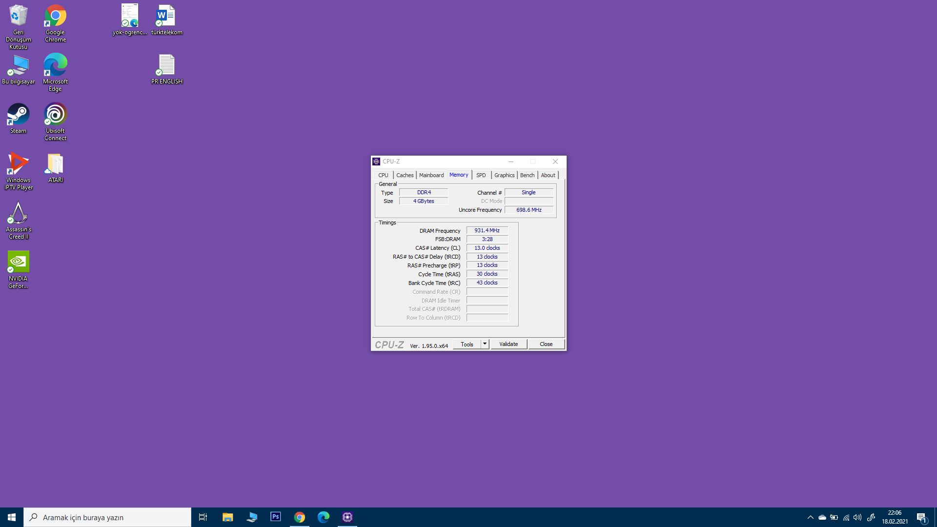Switch to the Mainboard tab
937x527 pixels.
[x=431, y=175]
